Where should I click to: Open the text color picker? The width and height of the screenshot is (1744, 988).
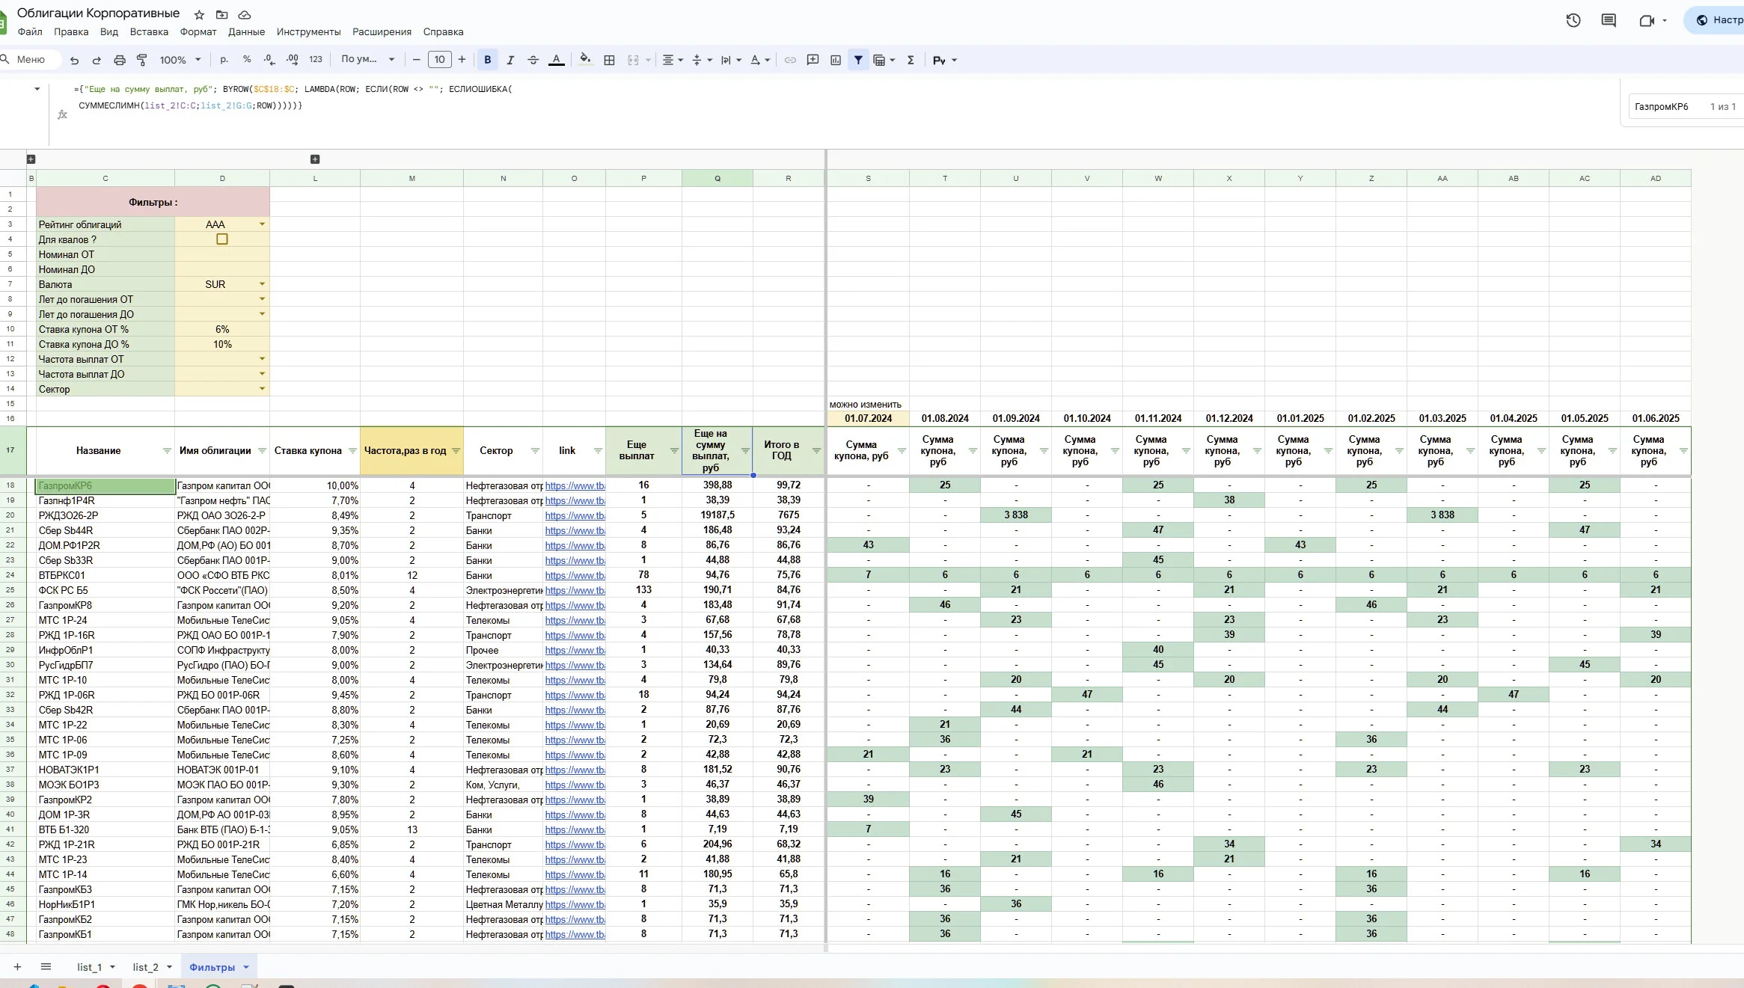(557, 60)
